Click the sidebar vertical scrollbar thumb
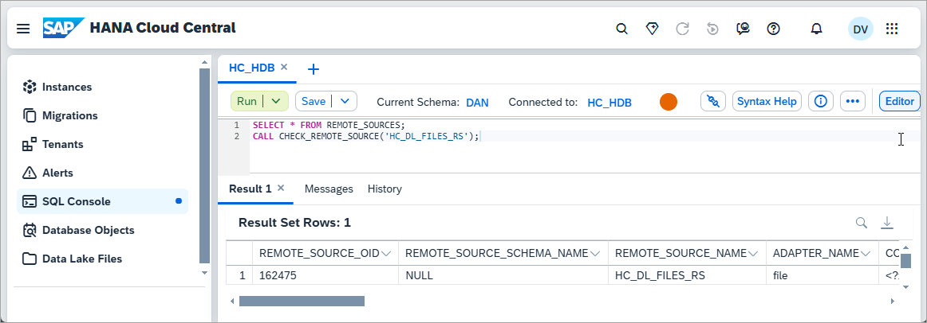The width and height of the screenshot is (927, 323). [x=204, y=166]
